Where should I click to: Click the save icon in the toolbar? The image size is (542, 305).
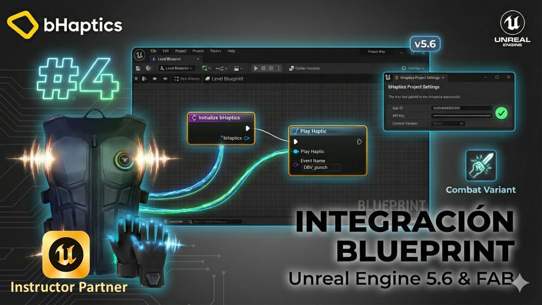pos(138,68)
